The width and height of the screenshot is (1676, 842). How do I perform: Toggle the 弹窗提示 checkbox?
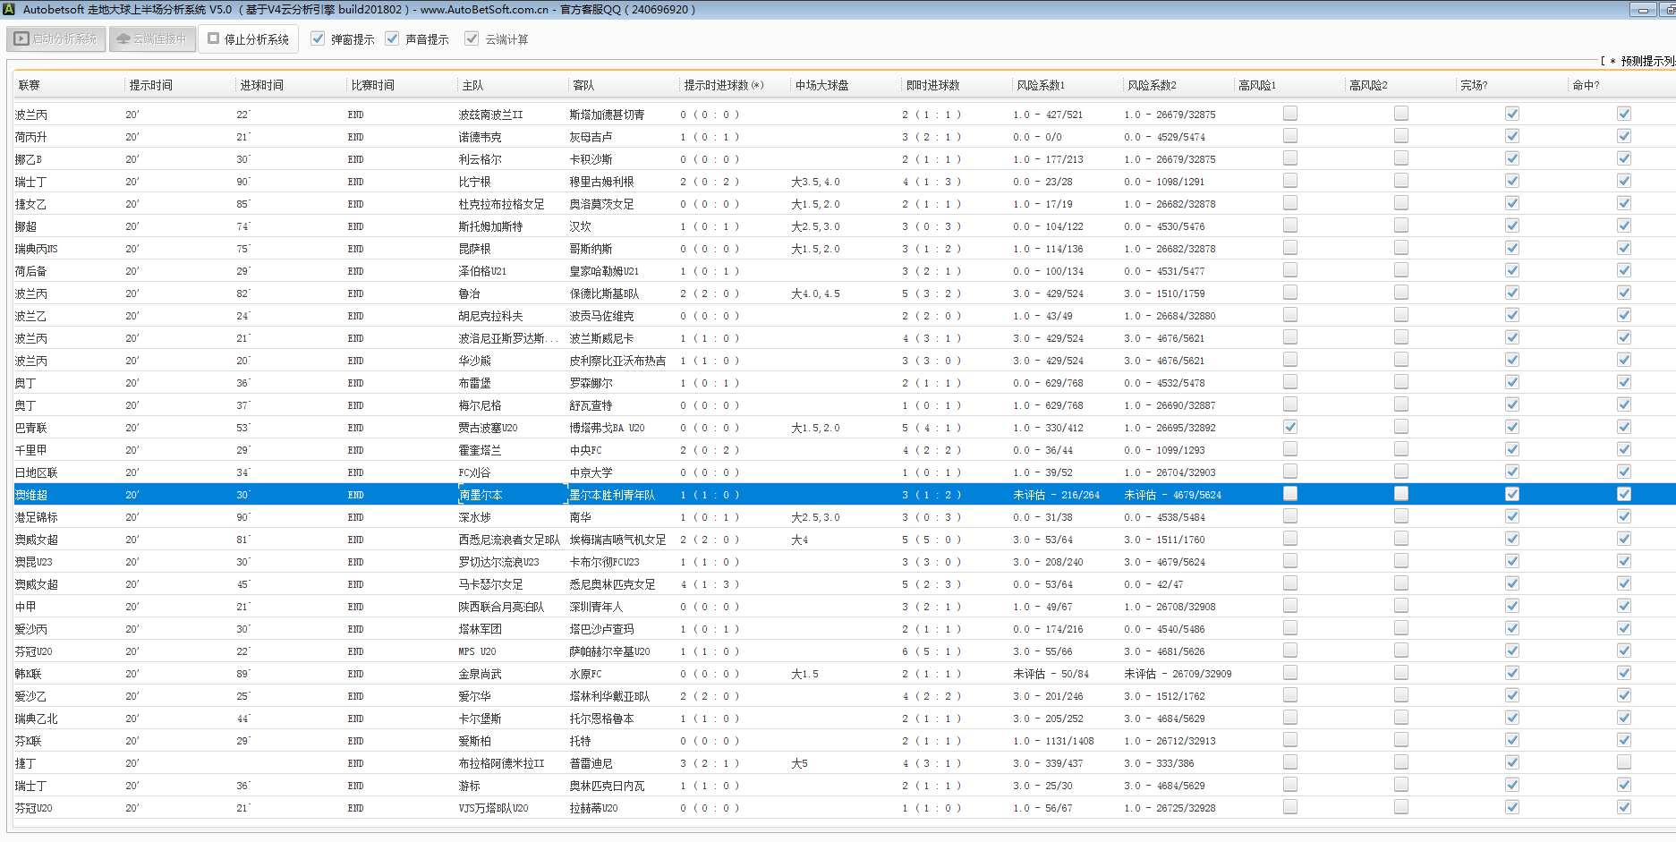coord(318,38)
